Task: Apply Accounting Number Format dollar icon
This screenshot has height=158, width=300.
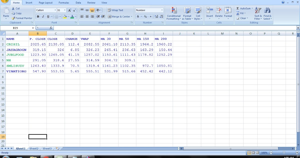Action: pyautogui.click(x=138, y=17)
